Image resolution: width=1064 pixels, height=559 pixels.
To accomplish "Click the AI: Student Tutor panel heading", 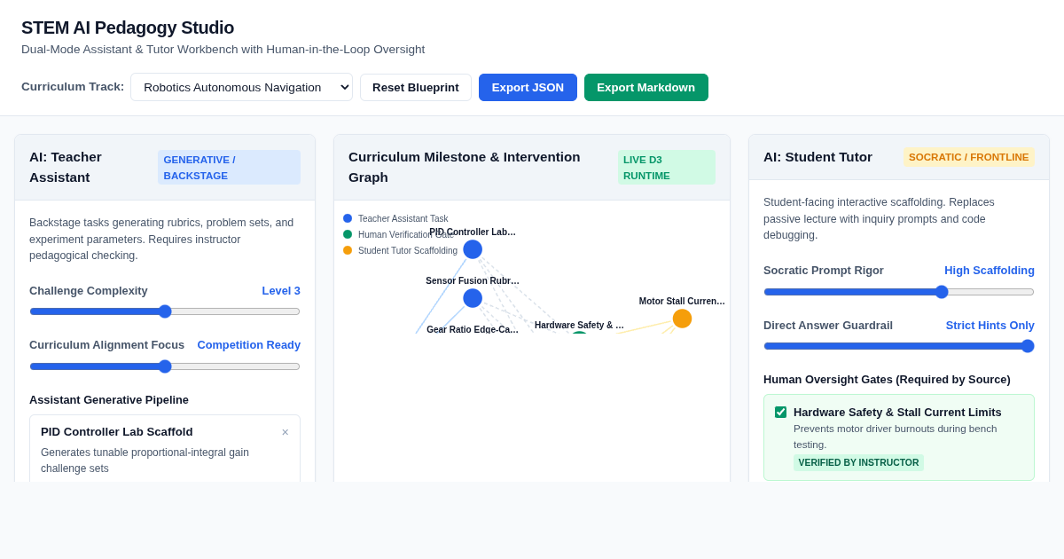I will (818, 157).
